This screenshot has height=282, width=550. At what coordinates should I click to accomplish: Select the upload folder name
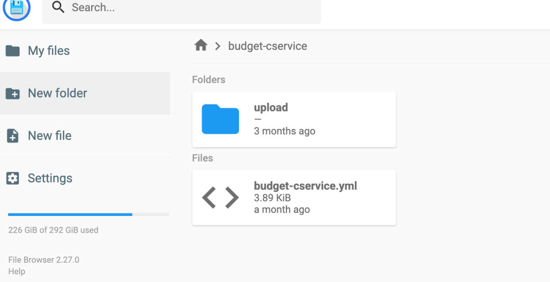(271, 107)
